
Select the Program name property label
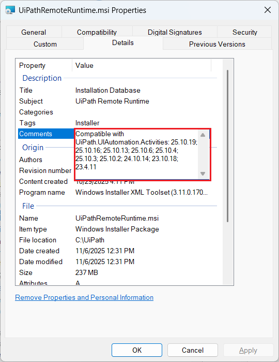(42, 192)
